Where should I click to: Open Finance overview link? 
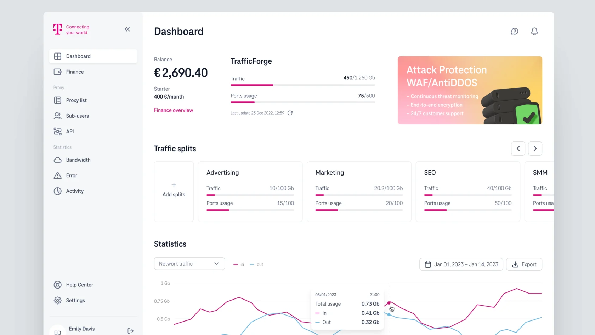174,110
